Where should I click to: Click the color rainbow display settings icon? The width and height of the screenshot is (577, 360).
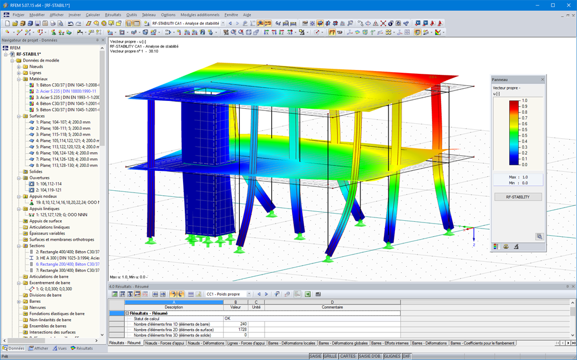click(x=438, y=32)
